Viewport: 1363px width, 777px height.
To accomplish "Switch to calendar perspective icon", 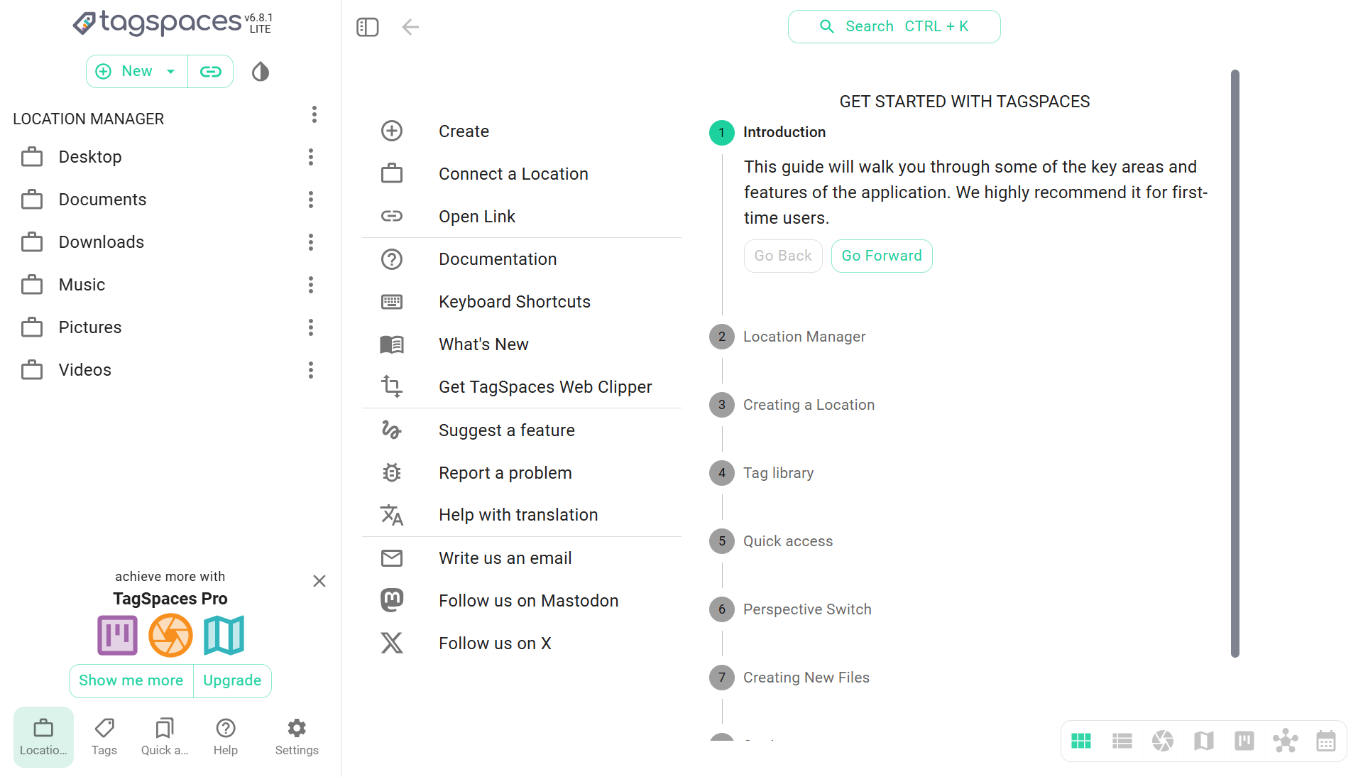I will click(1326, 741).
